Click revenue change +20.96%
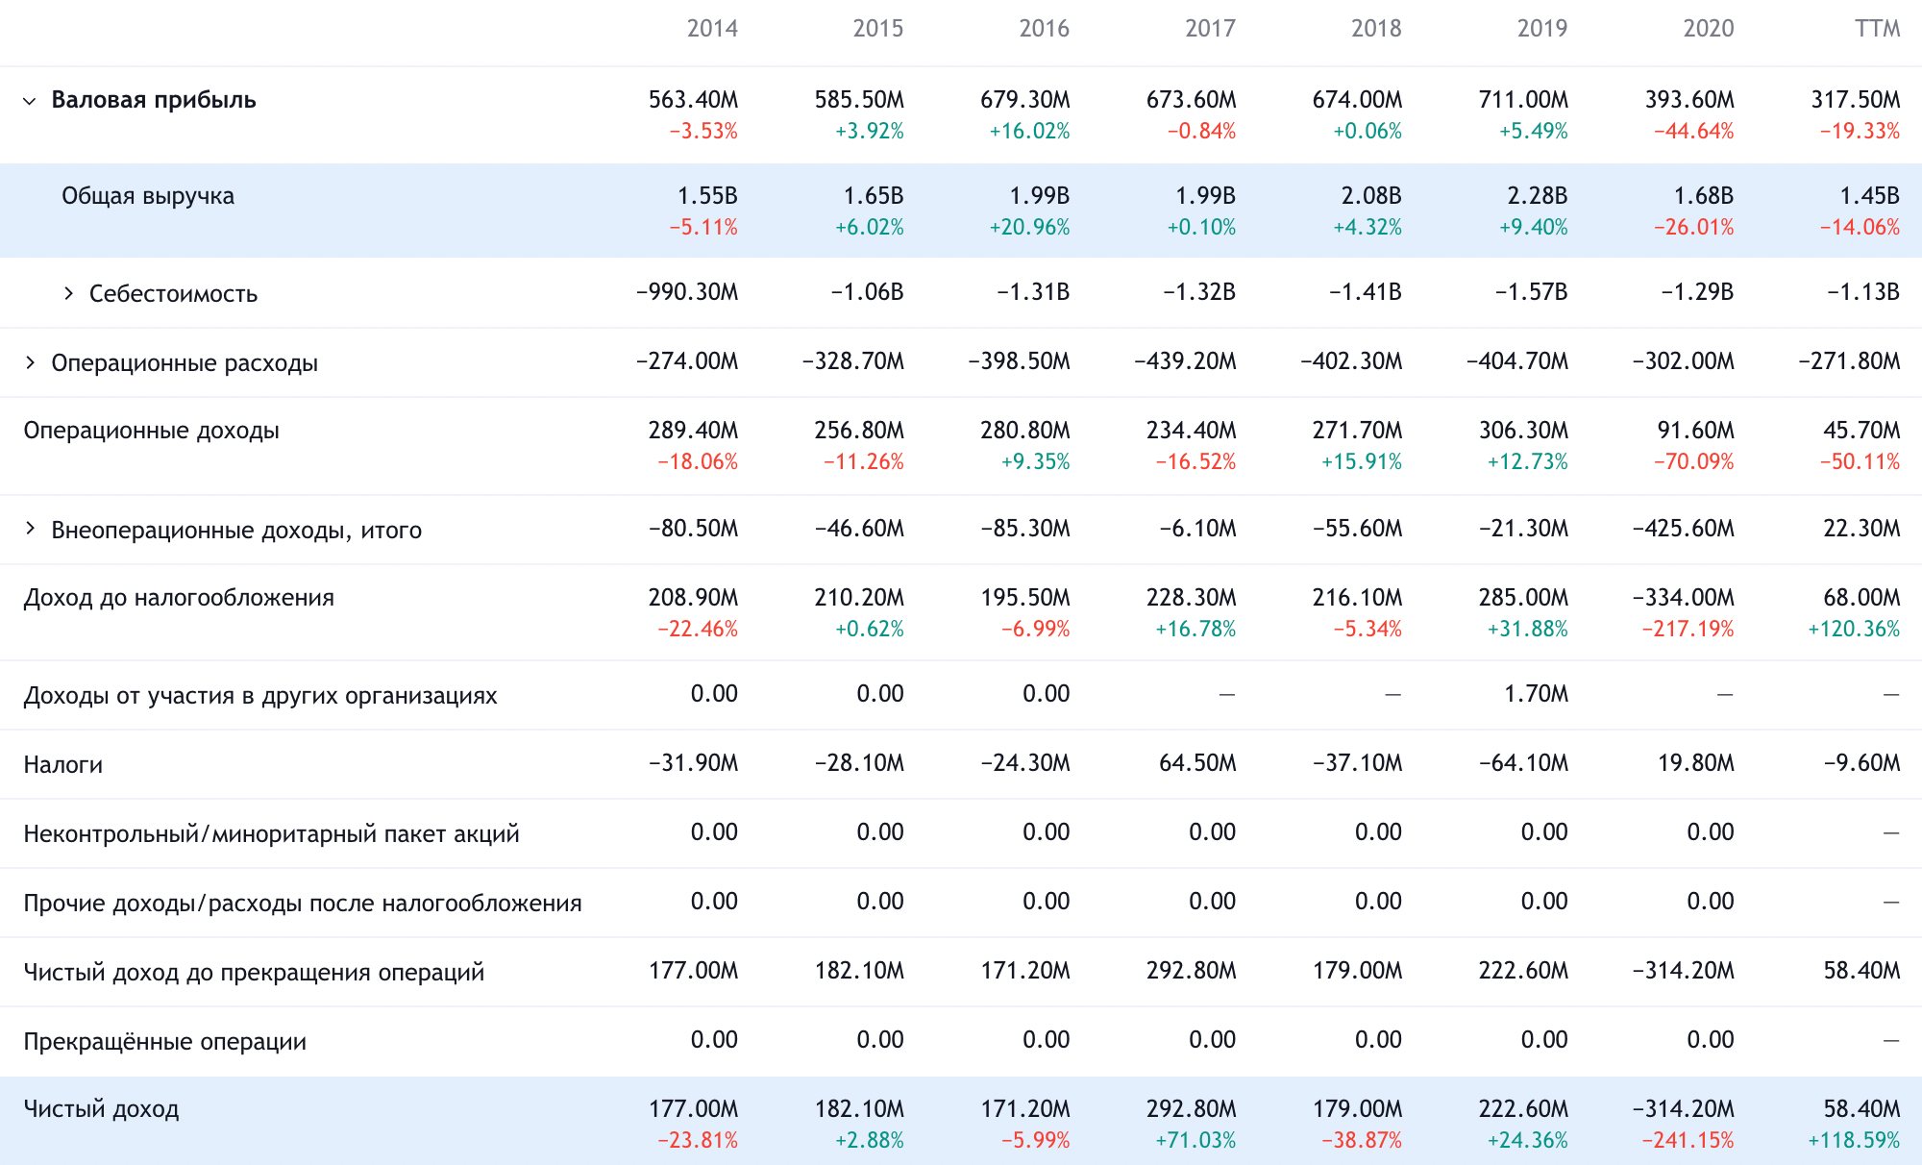The width and height of the screenshot is (1922, 1165). coord(1029,228)
